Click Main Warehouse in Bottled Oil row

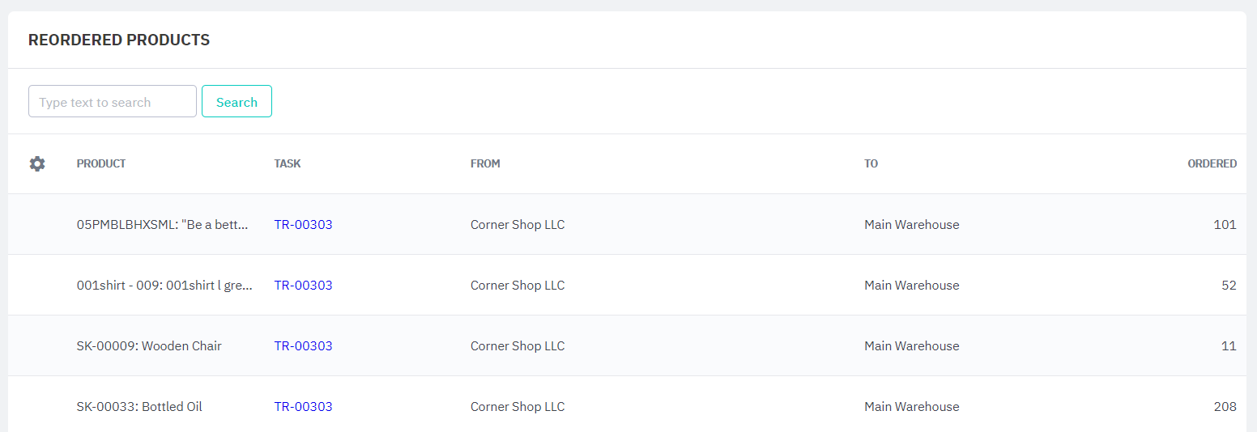911,407
